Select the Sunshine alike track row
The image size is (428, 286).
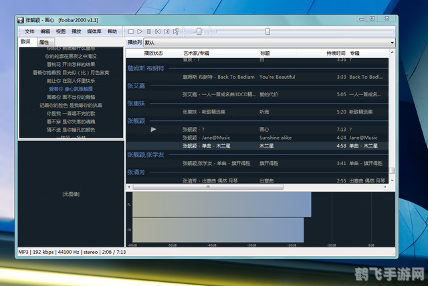[x=257, y=138]
